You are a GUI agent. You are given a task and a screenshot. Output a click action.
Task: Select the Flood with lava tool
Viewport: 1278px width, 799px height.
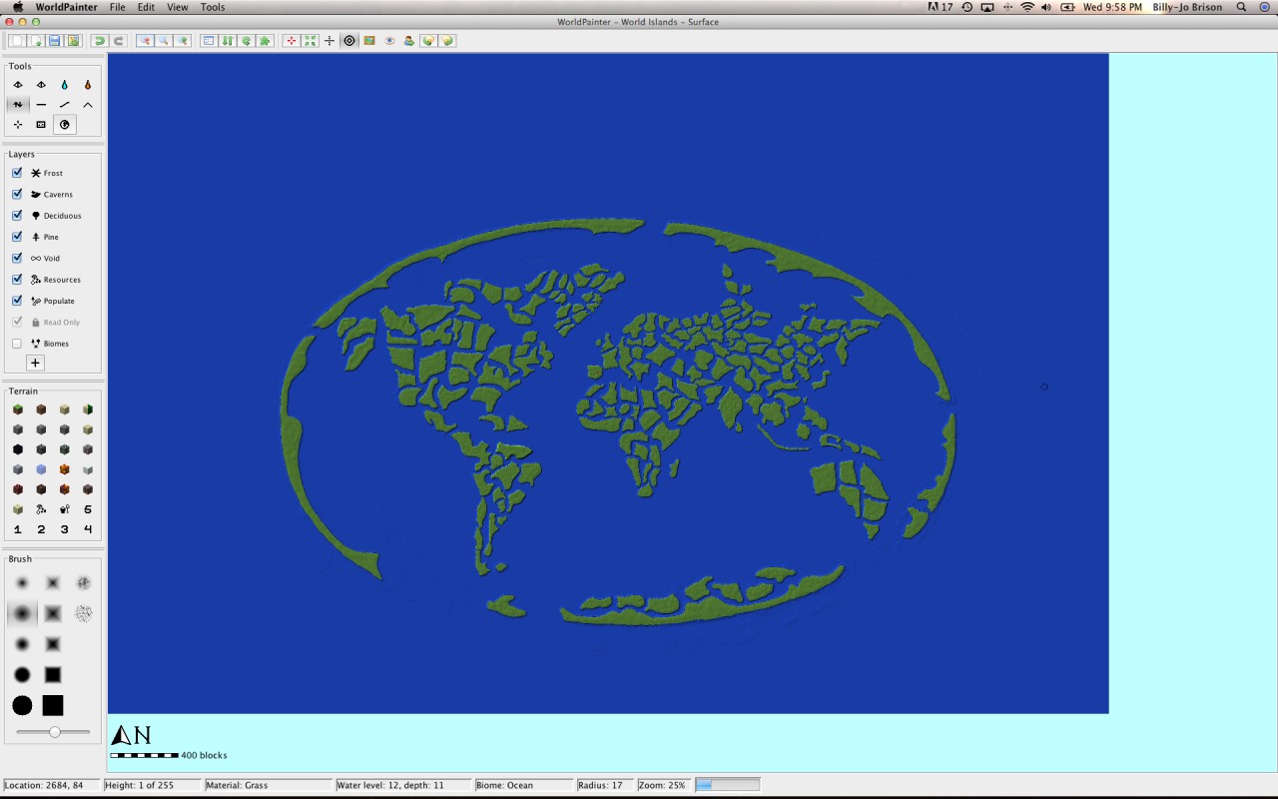click(88, 85)
